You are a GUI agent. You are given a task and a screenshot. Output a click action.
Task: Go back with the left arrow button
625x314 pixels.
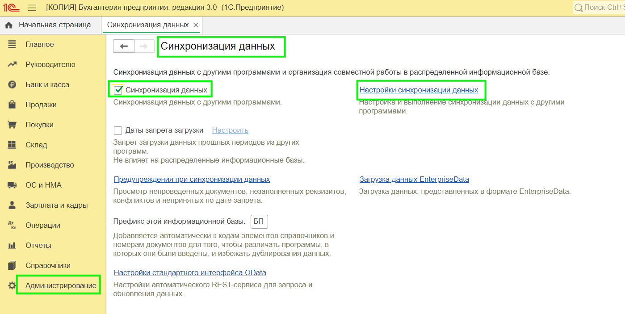124,46
